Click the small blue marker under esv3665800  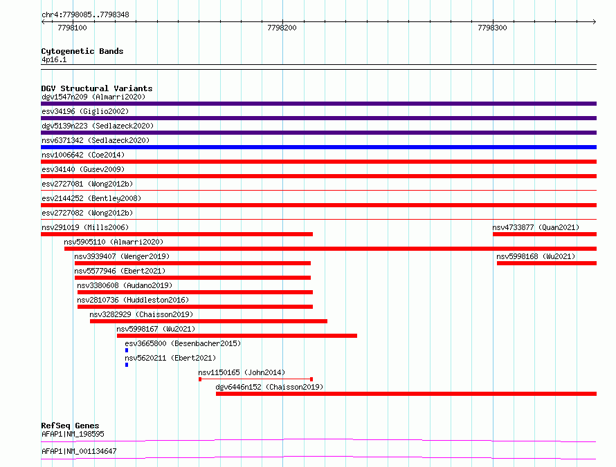127,350
